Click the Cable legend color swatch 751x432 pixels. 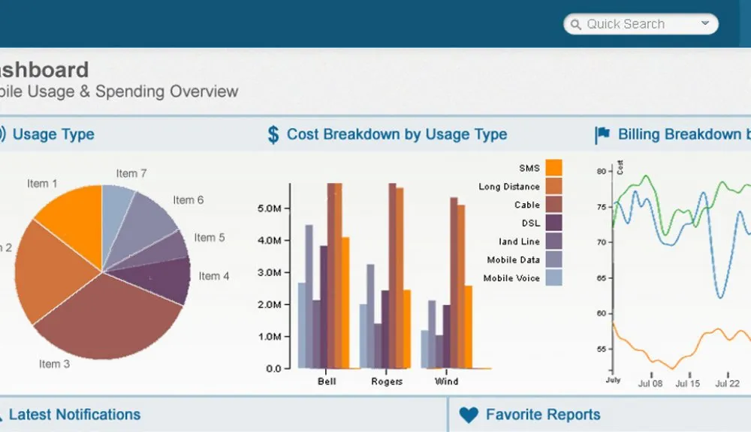click(553, 205)
